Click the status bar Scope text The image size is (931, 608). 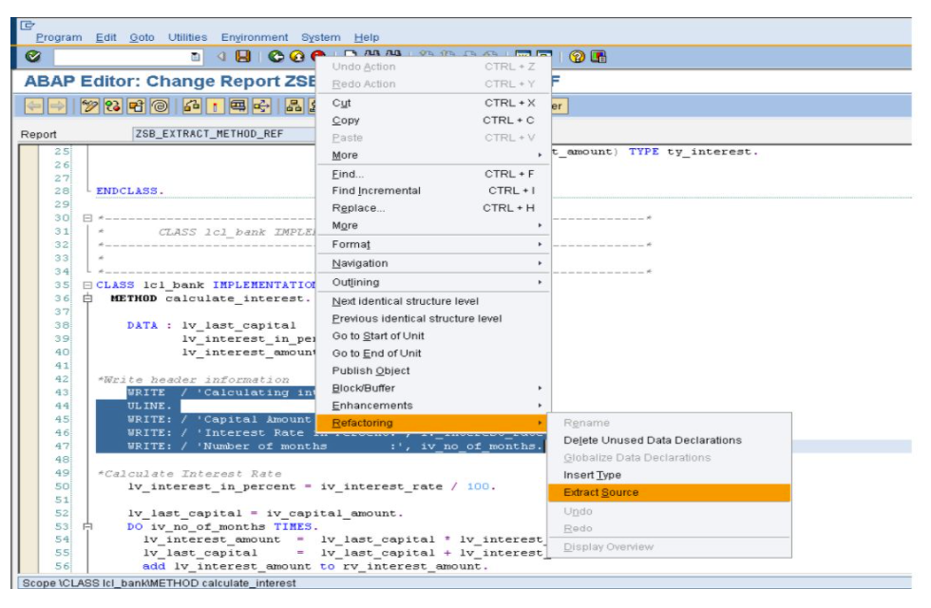(x=160, y=583)
